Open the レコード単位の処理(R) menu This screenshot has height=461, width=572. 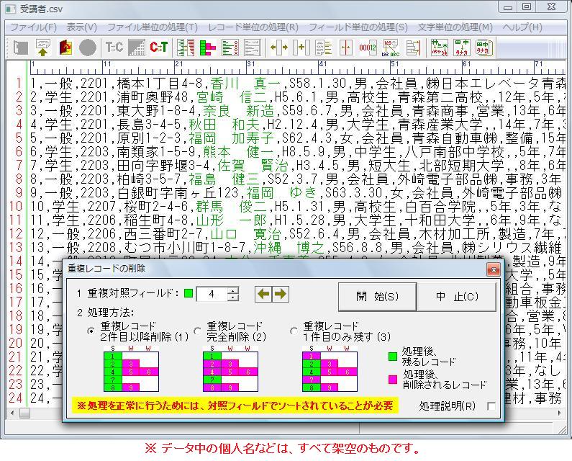point(253,27)
